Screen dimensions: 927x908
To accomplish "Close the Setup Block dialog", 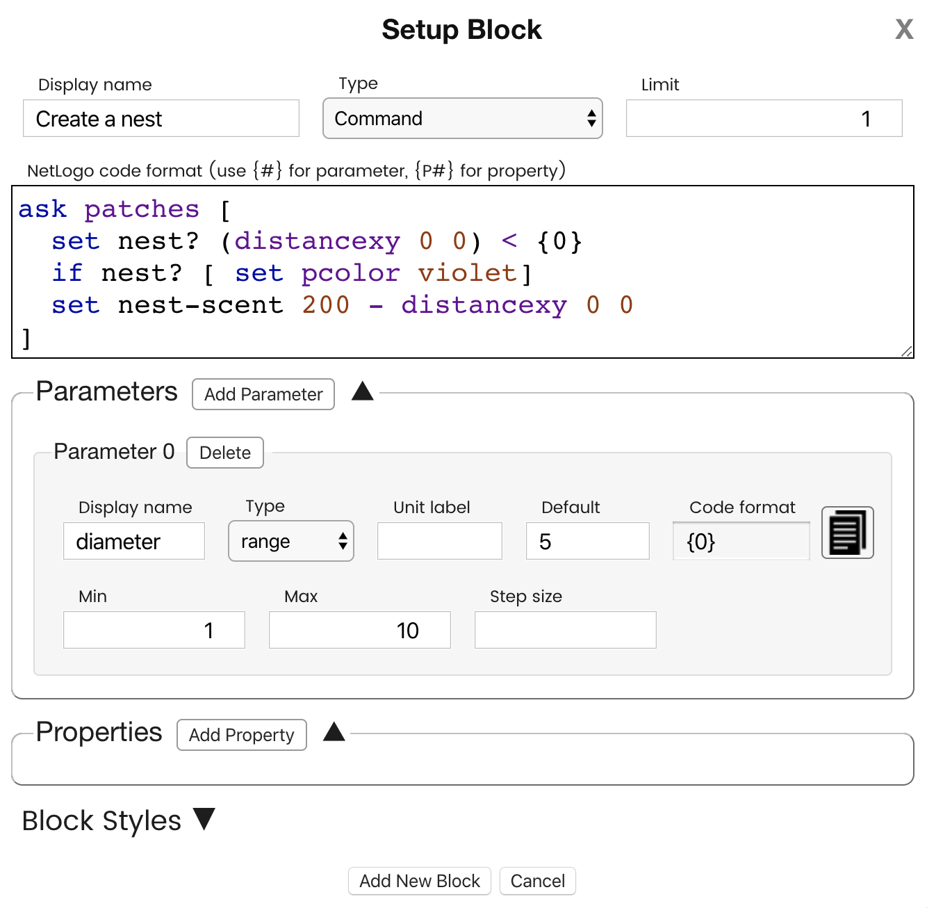I will tap(903, 29).
